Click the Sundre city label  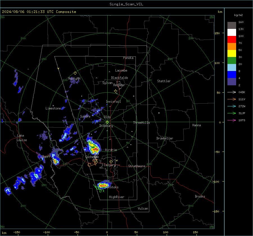tap(85, 116)
